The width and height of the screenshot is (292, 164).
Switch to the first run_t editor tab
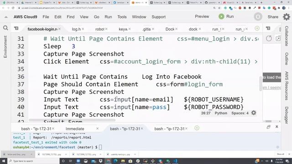pyautogui.click(x=217, y=29)
